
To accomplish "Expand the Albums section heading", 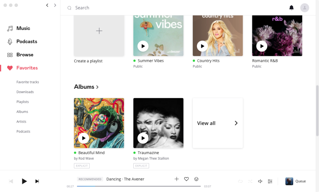I will click(x=86, y=87).
